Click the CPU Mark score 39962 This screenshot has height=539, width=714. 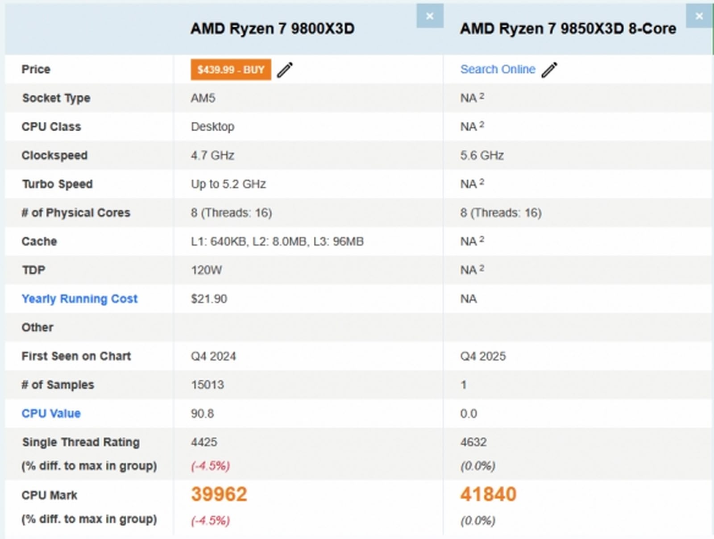[x=218, y=493]
